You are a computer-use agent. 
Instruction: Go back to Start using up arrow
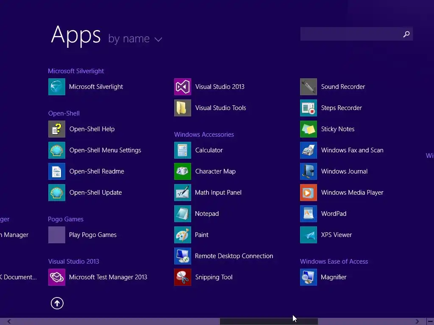[57, 303]
